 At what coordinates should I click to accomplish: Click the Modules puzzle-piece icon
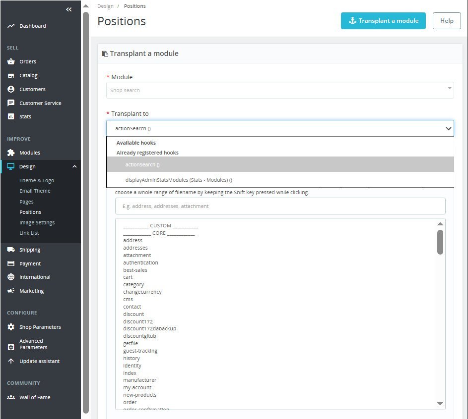(11, 153)
